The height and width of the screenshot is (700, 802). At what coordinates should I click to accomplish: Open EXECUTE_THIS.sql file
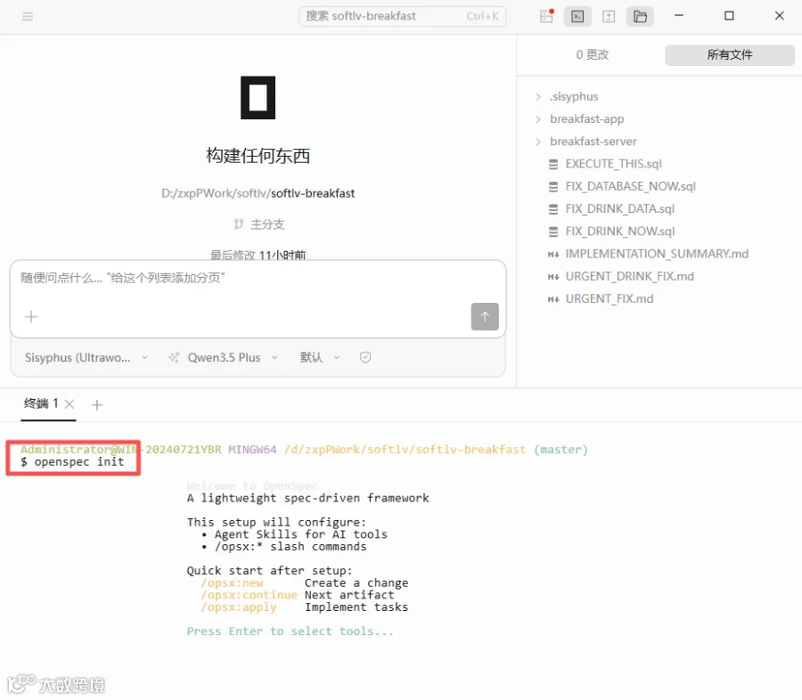pyautogui.click(x=613, y=164)
